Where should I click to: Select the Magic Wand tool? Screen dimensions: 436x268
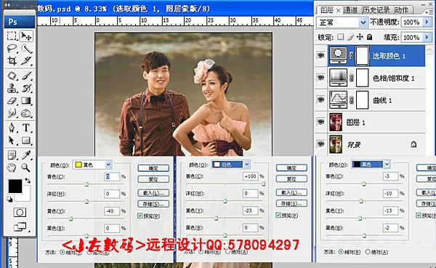[x=26, y=49]
